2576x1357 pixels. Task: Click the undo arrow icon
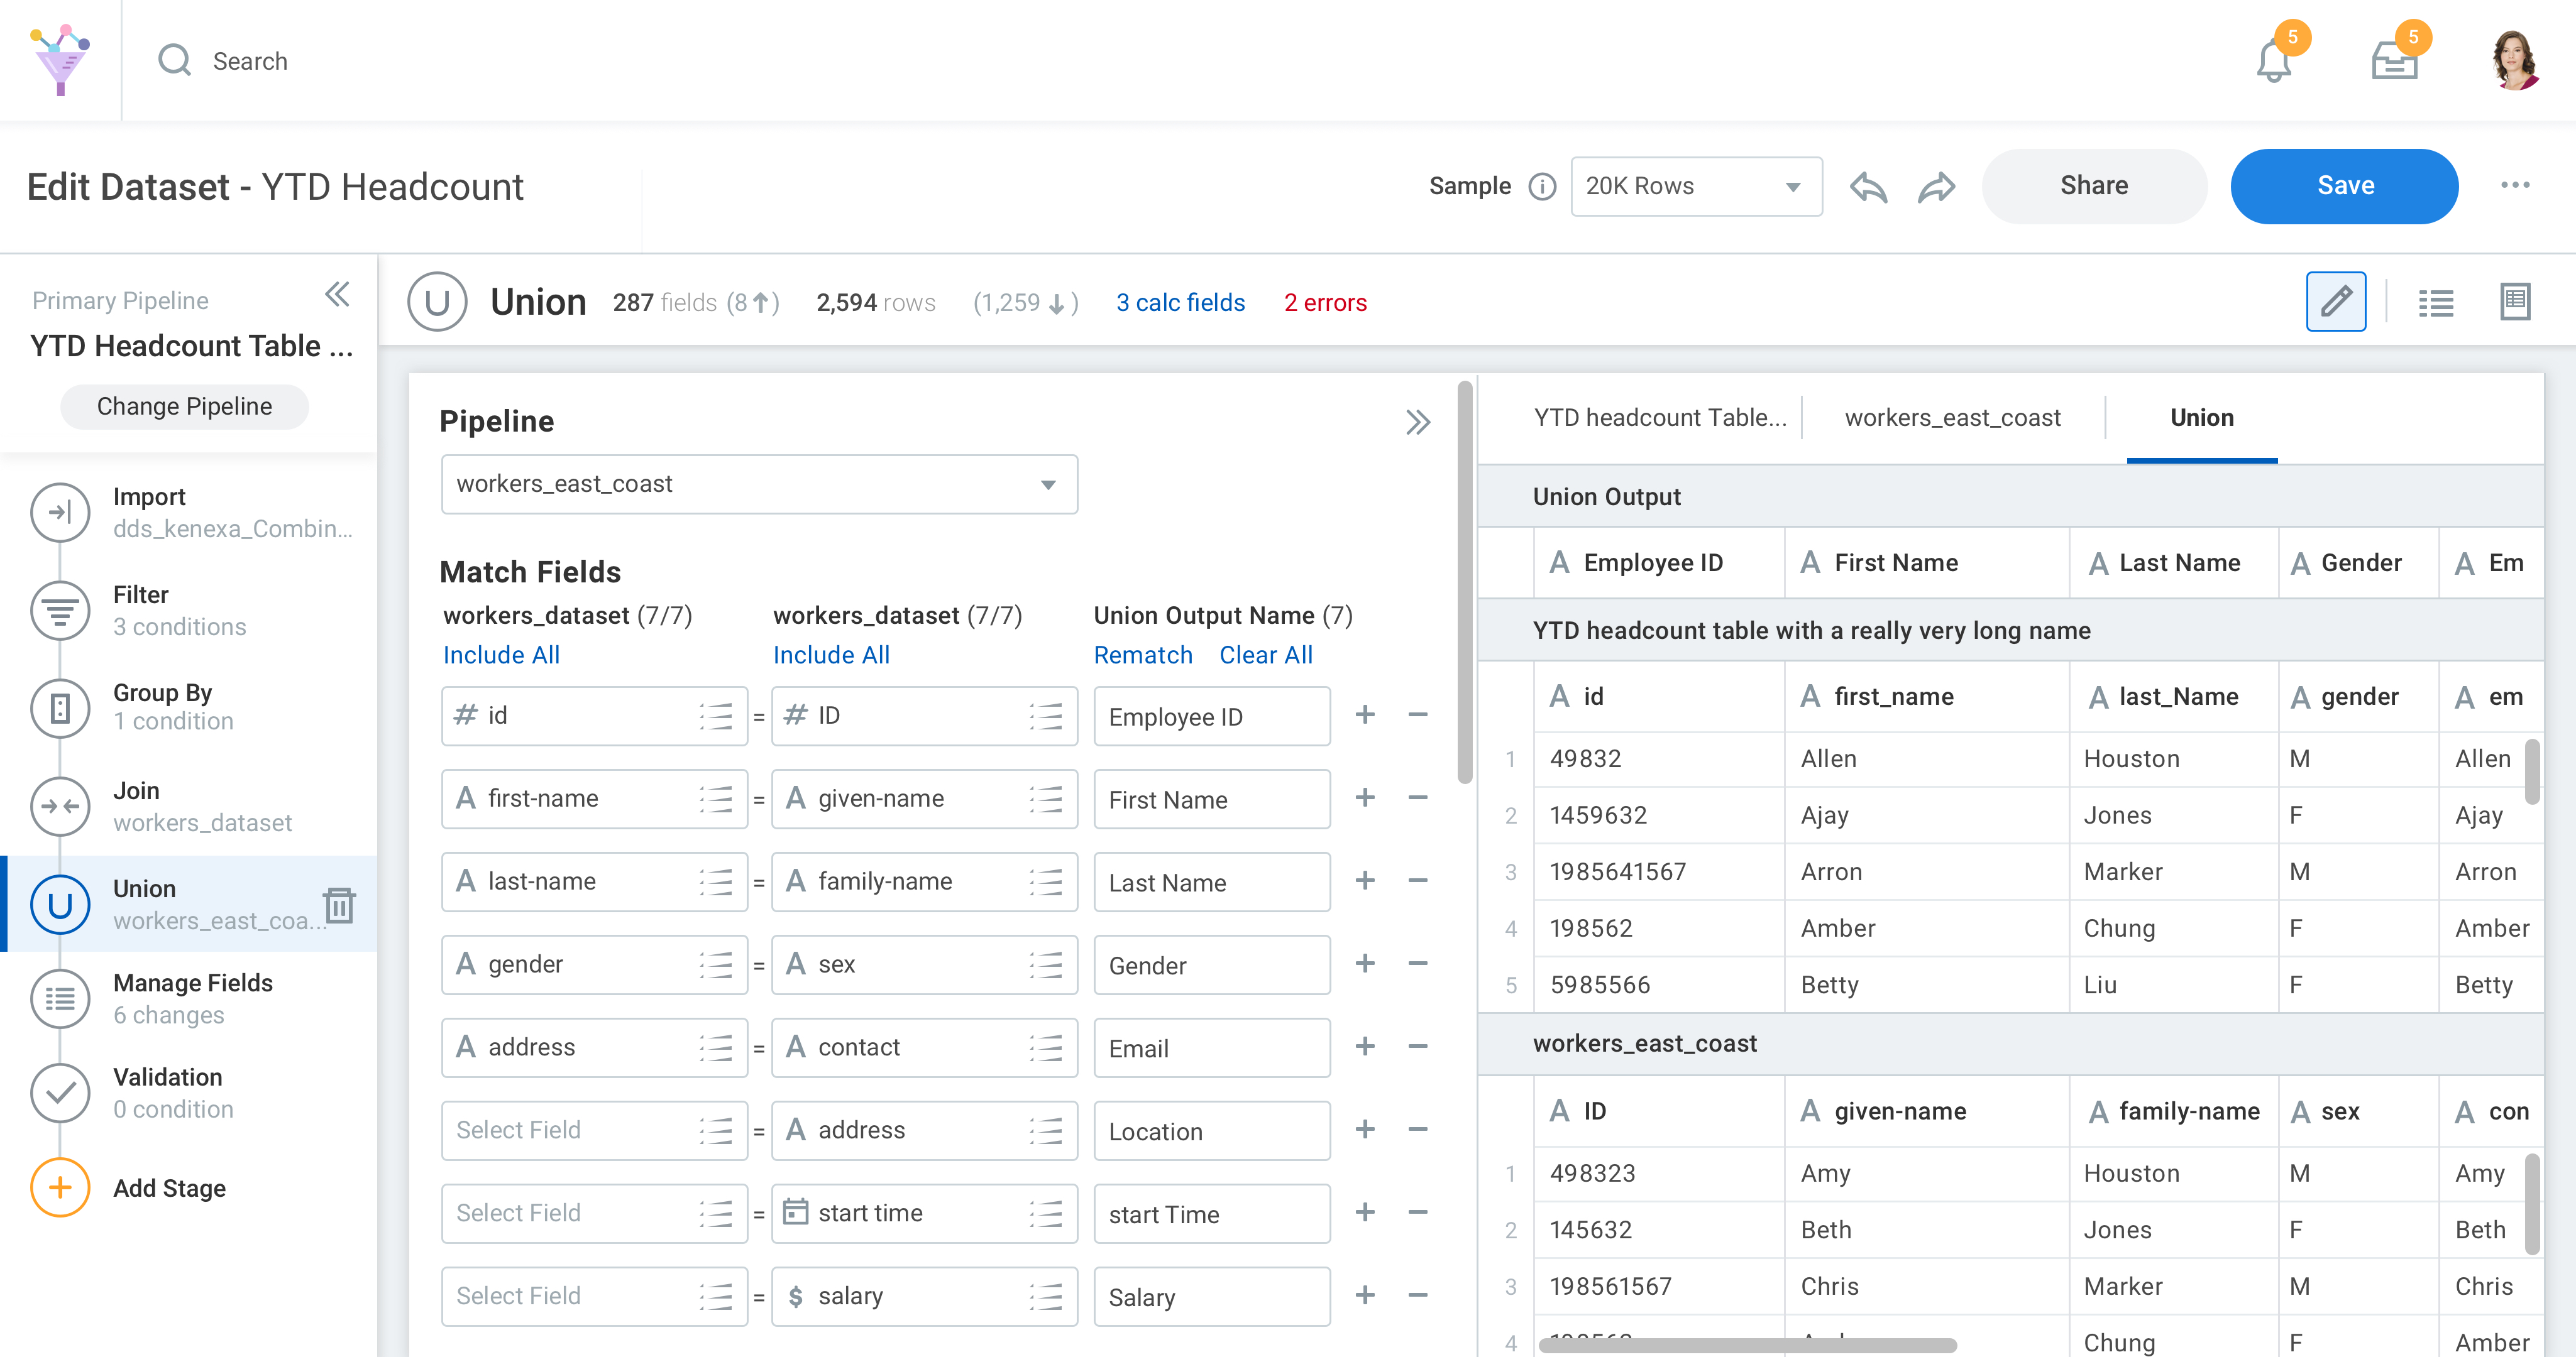tap(1867, 187)
